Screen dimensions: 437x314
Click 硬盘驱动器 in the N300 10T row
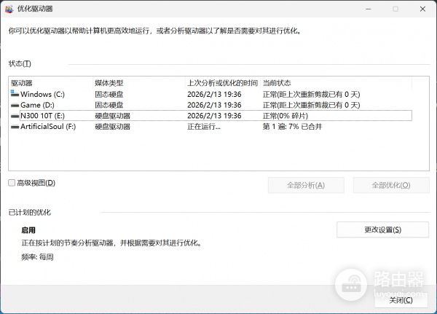(113, 116)
